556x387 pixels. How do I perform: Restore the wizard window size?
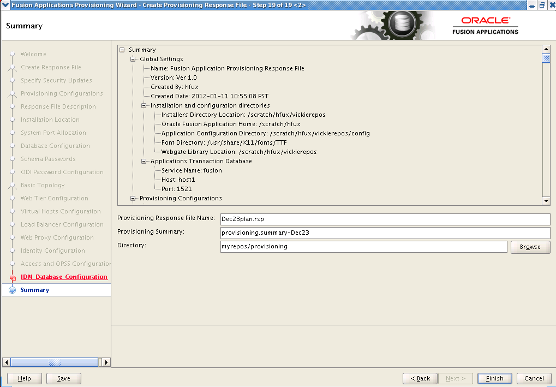[542, 5]
